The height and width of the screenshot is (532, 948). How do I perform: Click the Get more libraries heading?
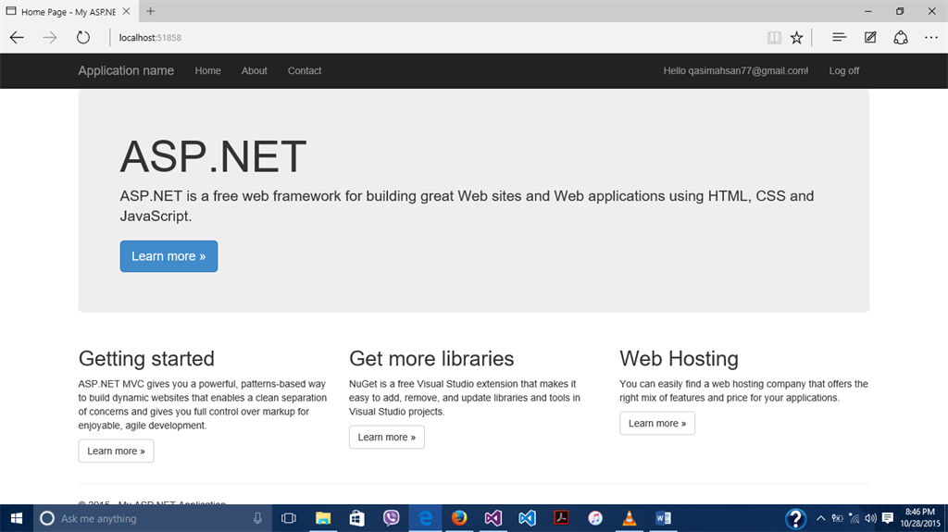[x=431, y=358]
